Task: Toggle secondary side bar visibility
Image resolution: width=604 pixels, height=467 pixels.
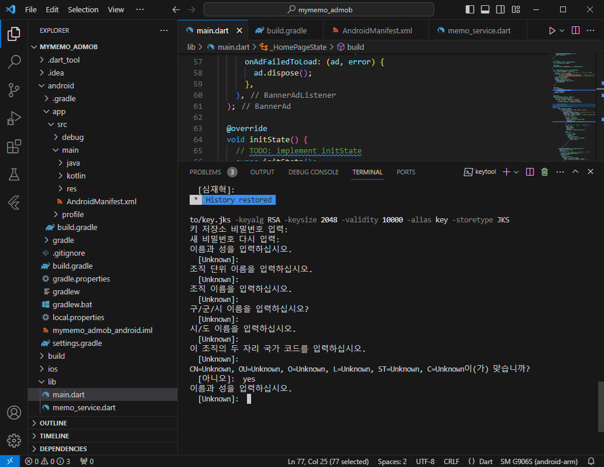Action: pyautogui.click(x=500, y=9)
